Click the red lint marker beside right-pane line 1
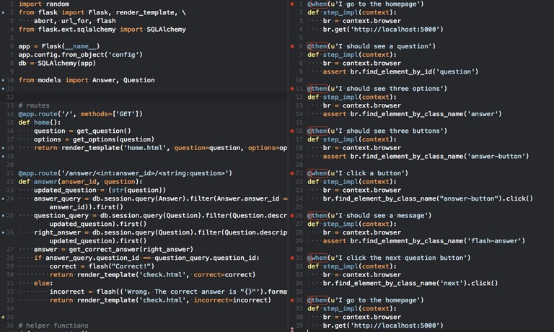Viewport: 554px width, 332px height. [292, 4]
